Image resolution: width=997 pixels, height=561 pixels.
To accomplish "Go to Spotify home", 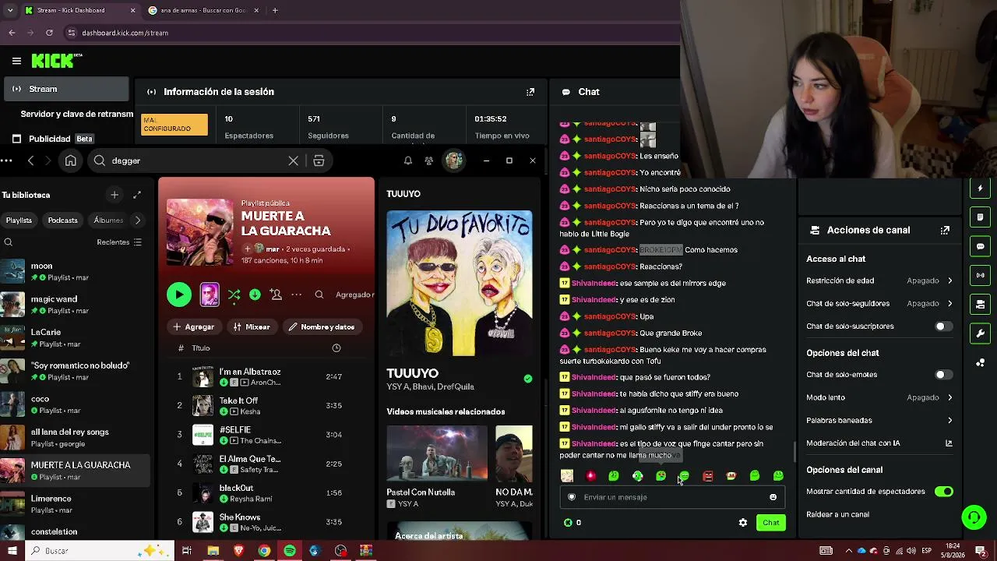I will [70, 161].
